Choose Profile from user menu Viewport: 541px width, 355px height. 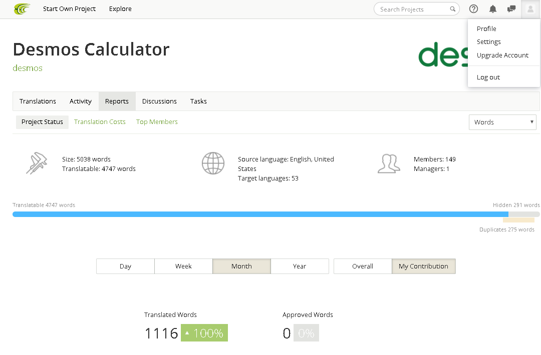(x=486, y=29)
